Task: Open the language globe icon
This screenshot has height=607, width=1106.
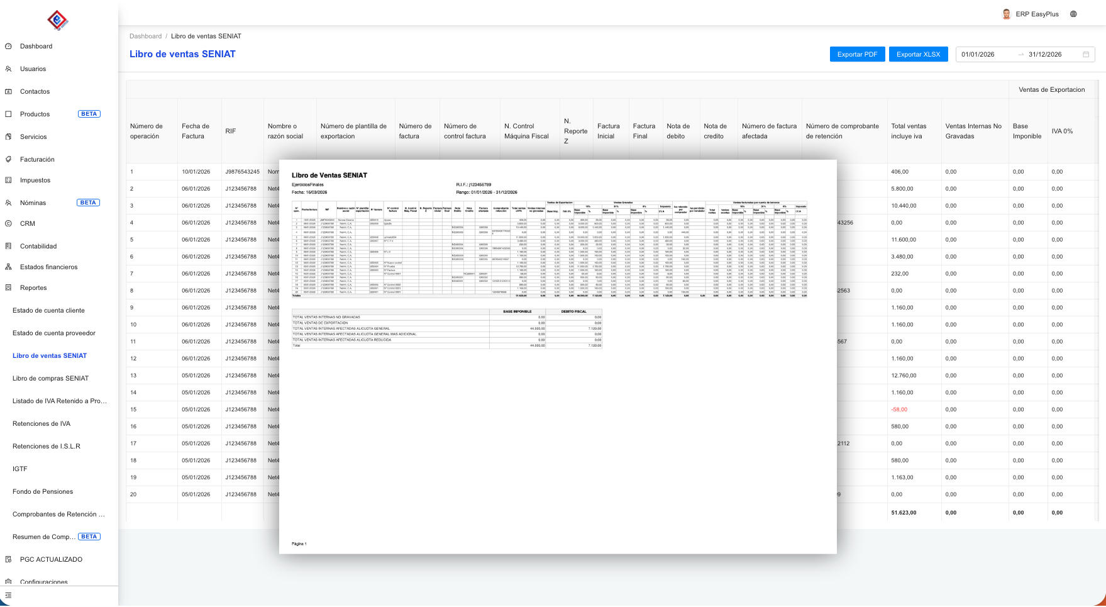Action: click(1073, 14)
